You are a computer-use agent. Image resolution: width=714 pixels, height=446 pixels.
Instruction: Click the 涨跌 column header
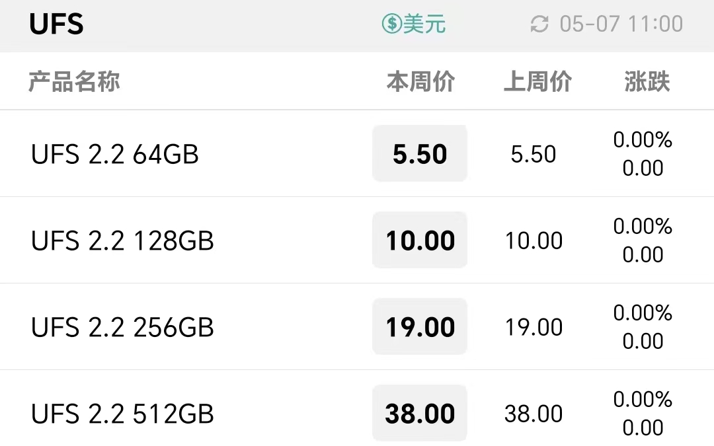pos(647,81)
